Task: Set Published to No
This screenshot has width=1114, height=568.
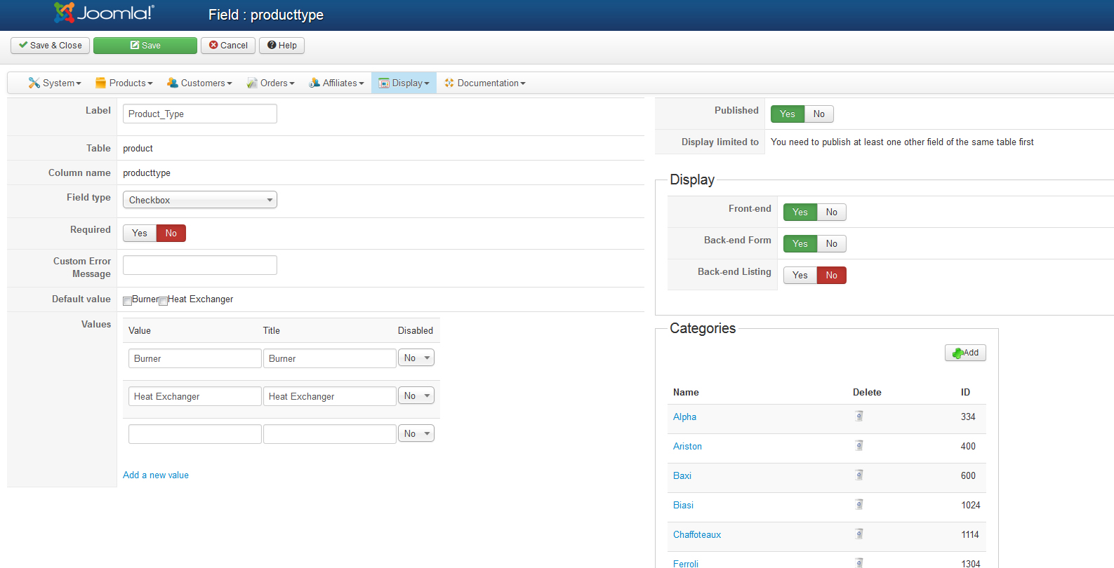Action: [819, 114]
